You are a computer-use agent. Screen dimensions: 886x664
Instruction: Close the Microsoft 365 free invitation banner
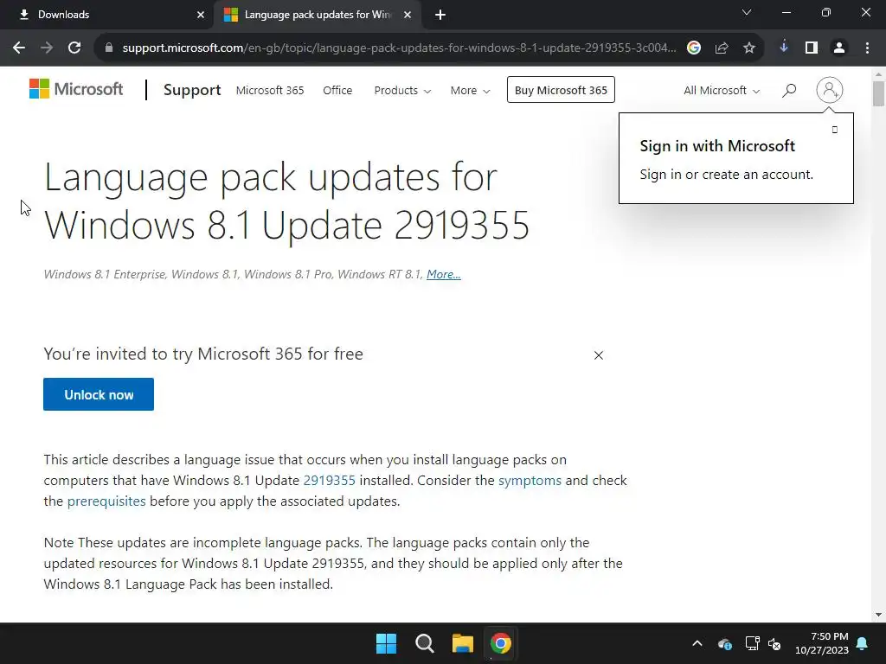point(599,355)
